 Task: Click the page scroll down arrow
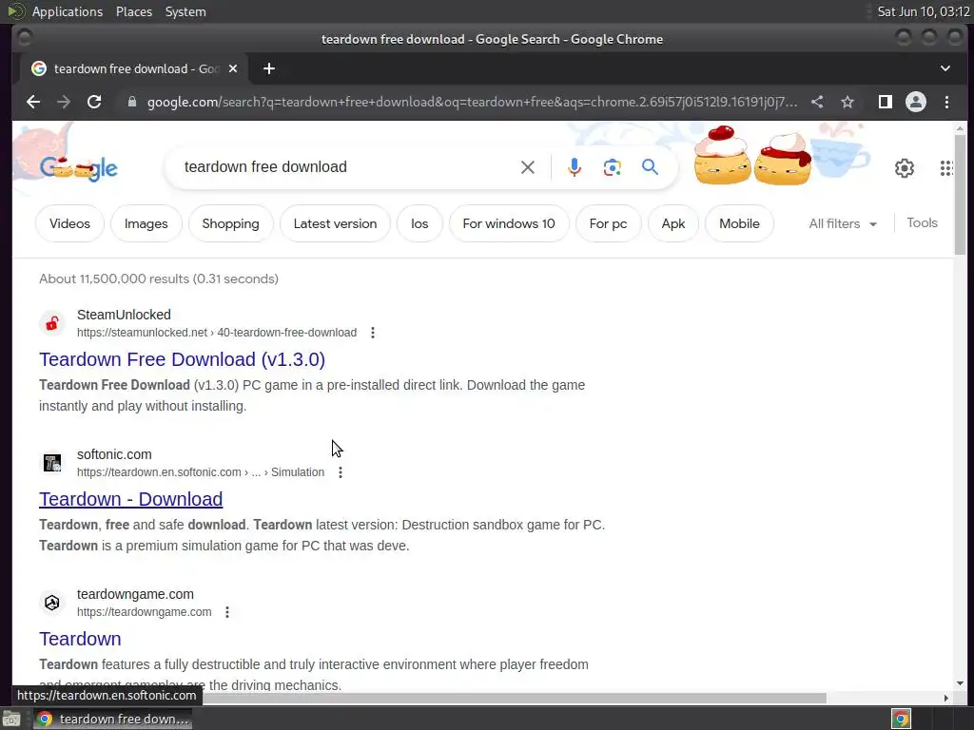click(961, 683)
